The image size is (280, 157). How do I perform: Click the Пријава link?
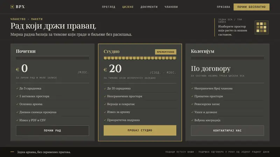223,7
